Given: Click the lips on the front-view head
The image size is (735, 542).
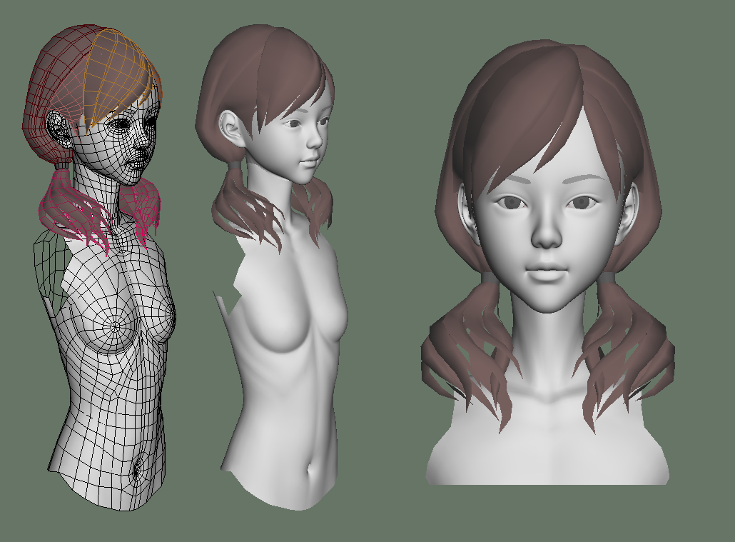Looking at the screenshot, I should pyautogui.click(x=546, y=273).
